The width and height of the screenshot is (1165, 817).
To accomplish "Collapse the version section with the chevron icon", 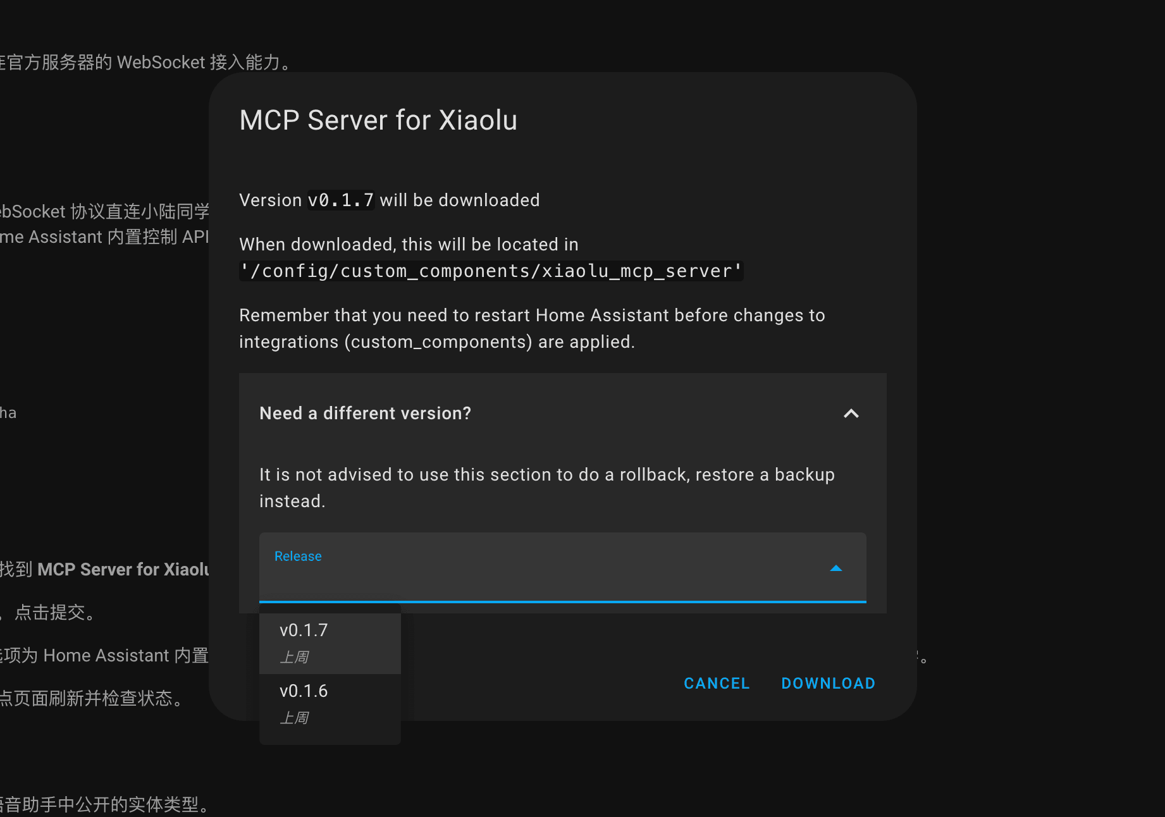I will coord(851,414).
